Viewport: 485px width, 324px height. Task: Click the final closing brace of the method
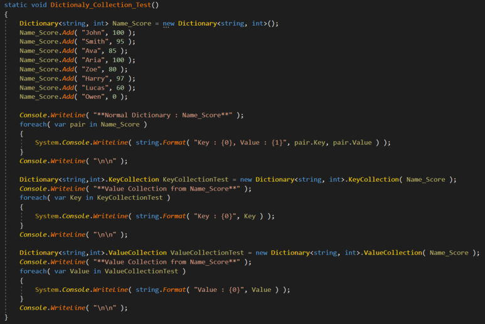pos(6,317)
